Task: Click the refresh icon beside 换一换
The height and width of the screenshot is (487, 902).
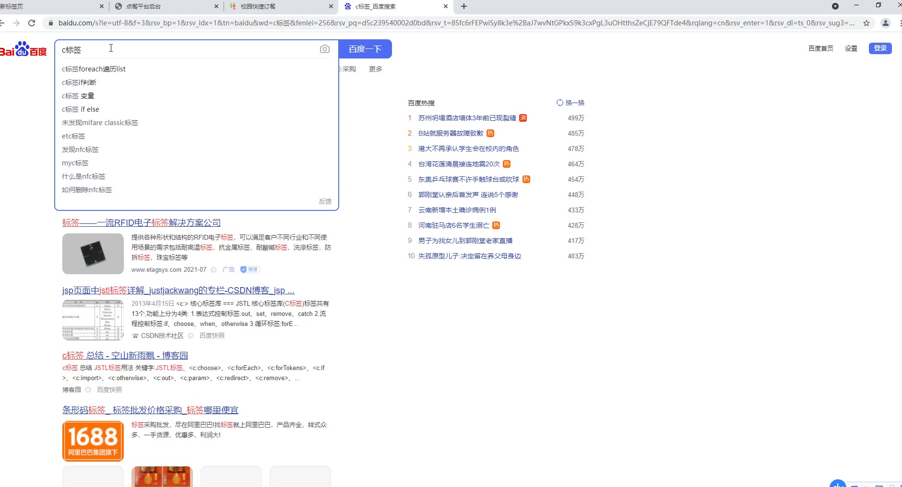Action: [559, 103]
